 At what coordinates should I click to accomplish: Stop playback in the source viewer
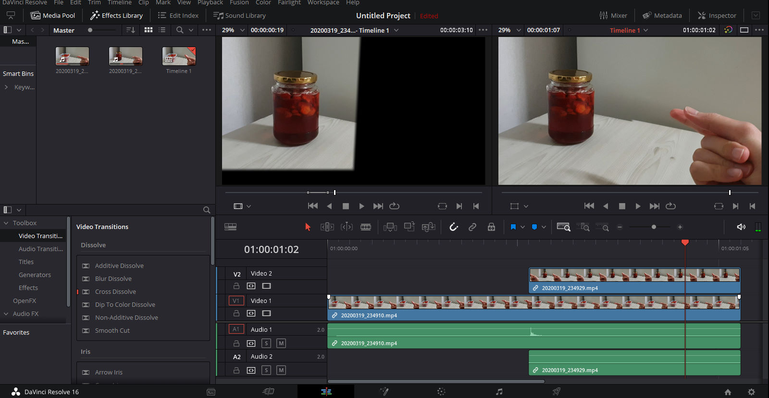pyautogui.click(x=346, y=206)
